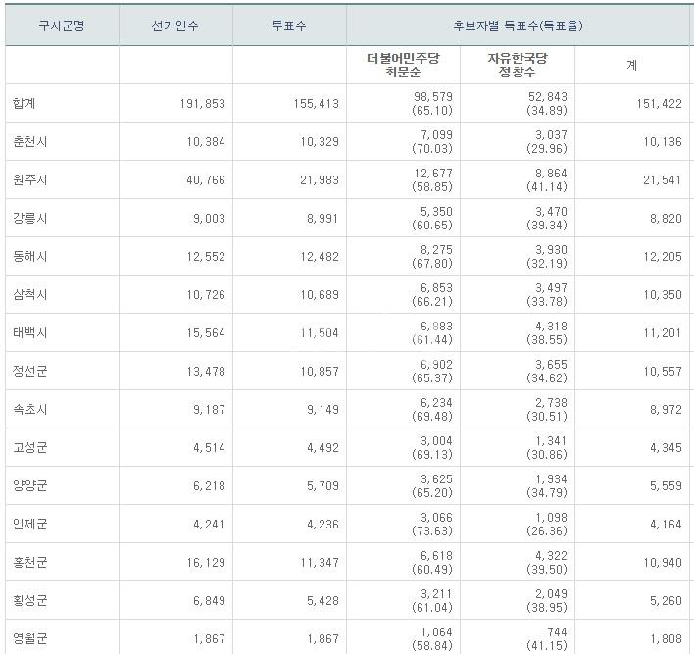Image resolution: width=694 pixels, height=654 pixels.
Task: Select the 인제군 row label
Action: (29, 524)
